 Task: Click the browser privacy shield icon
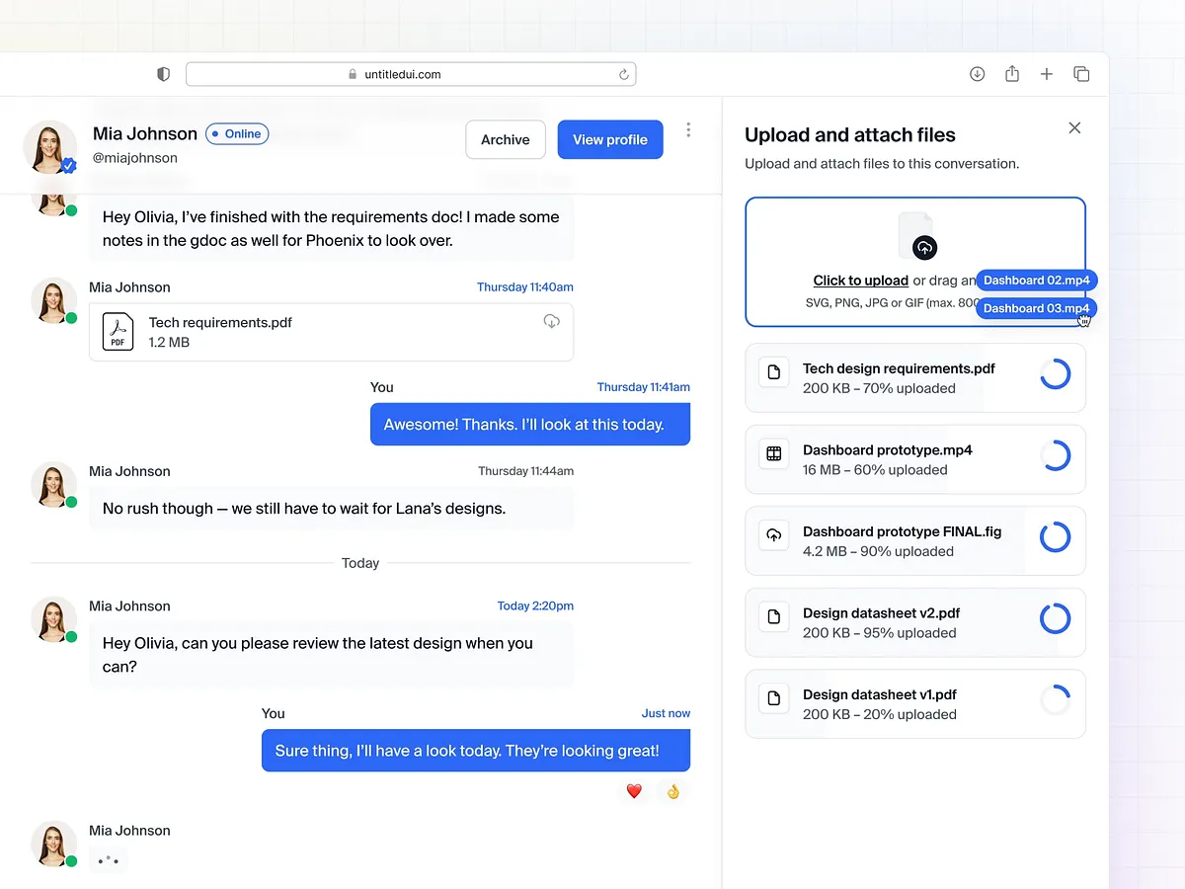click(x=164, y=74)
